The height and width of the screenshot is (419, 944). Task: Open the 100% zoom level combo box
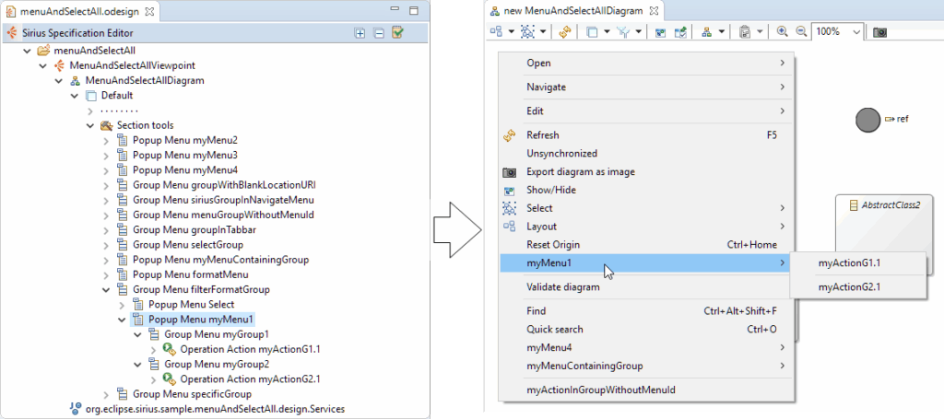[856, 31]
